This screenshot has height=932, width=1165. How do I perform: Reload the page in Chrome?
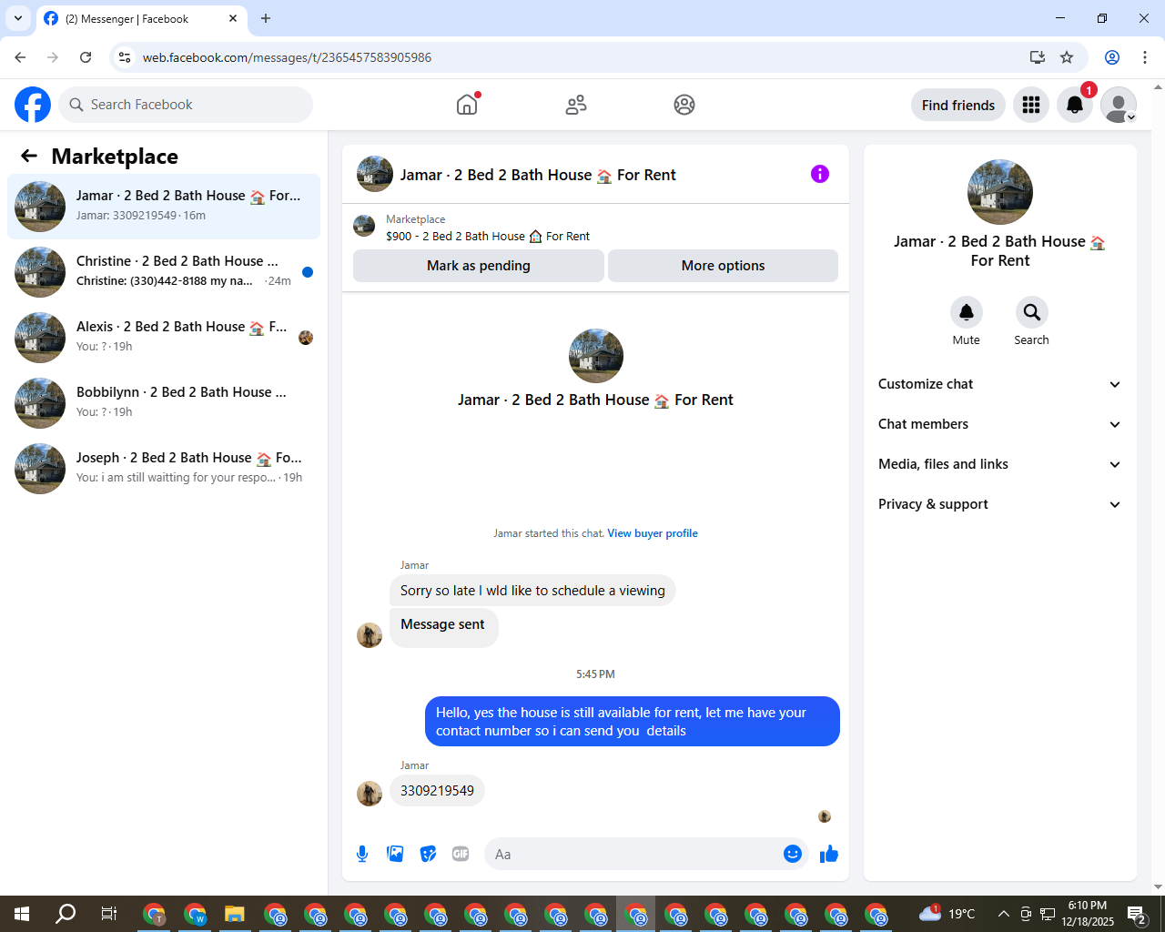tap(86, 57)
